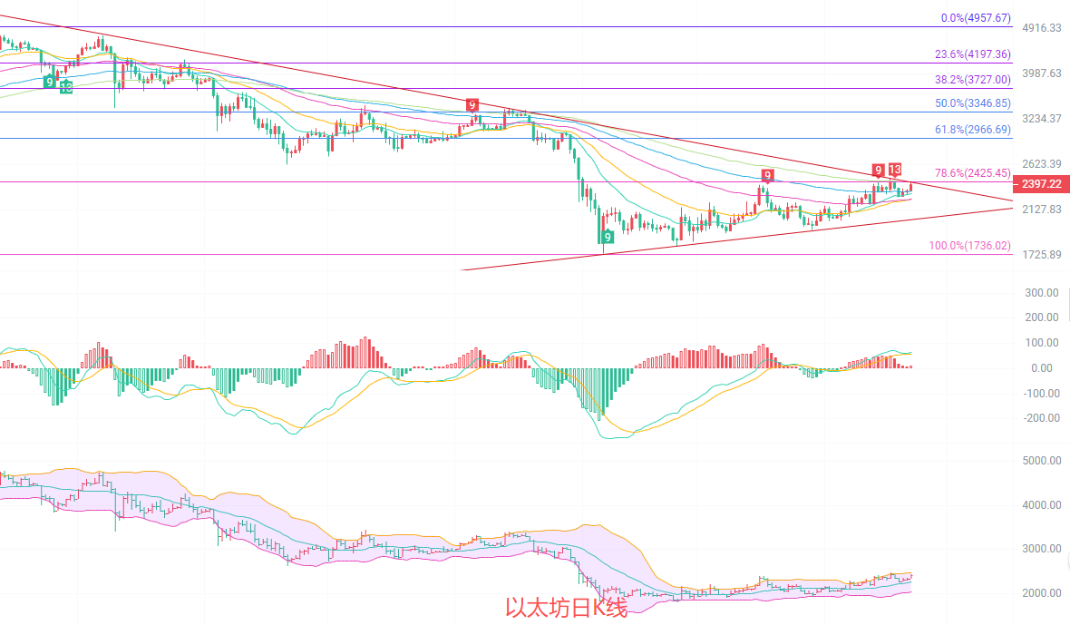Select the 23.6%(4197.36) Fibonacci label
Screen dimensions: 1070x625
click(x=972, y=54)
